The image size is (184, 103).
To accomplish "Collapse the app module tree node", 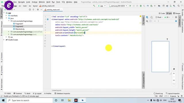I will 4,13.
